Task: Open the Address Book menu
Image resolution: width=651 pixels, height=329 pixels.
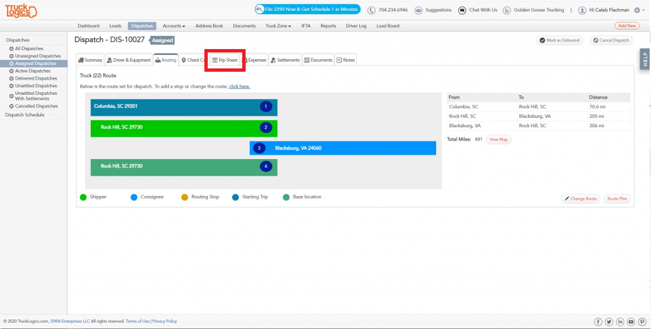Action: (x=209, y=25)
